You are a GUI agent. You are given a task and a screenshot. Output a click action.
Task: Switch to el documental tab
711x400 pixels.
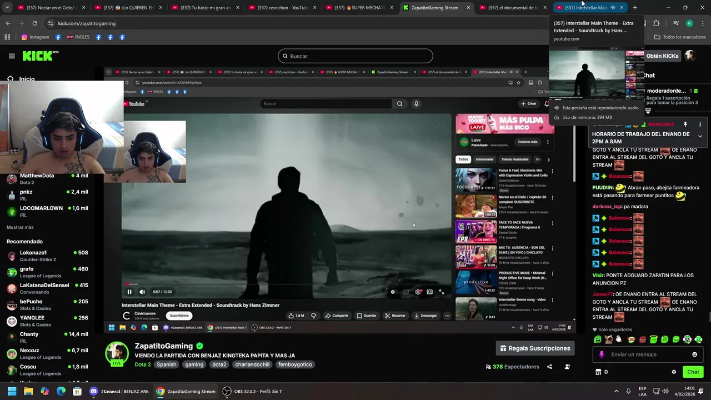coord(513,7)
